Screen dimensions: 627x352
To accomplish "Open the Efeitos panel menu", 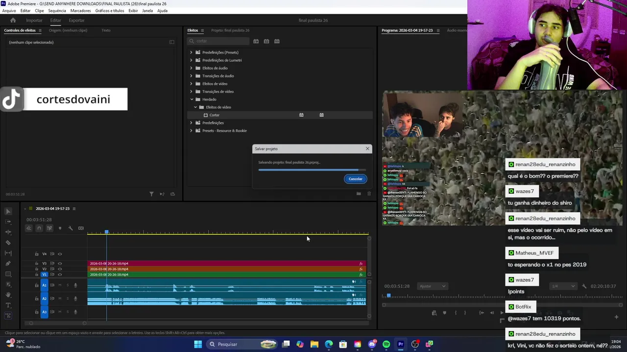I will (x=202, y=30).
